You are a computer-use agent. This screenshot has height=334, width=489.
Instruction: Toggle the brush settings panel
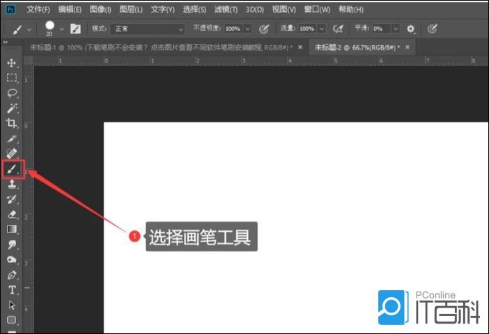tap(75, 29)
